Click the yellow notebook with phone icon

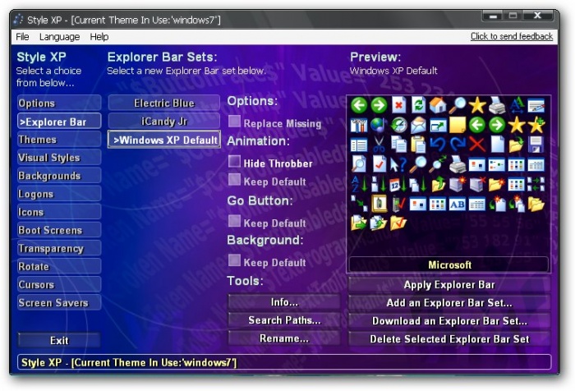pyautogui.click(x=379, y=204)
